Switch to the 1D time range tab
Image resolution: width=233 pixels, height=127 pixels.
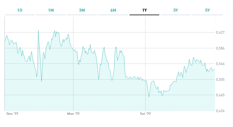coord(20,10)
